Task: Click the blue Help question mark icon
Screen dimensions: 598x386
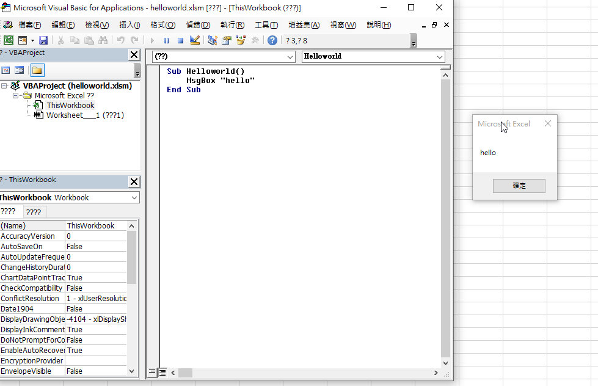Action: (x=272, y=40)
